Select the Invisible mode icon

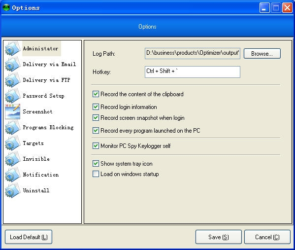13,159
